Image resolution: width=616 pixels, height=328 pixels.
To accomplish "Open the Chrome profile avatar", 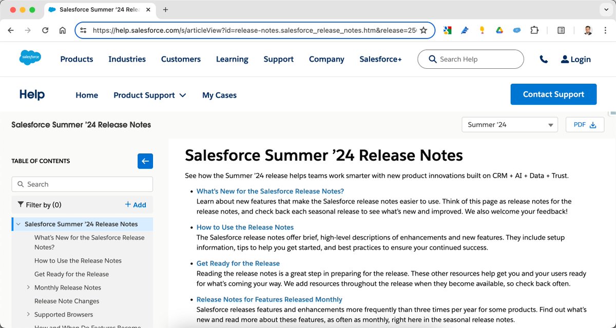I will 588,30.
